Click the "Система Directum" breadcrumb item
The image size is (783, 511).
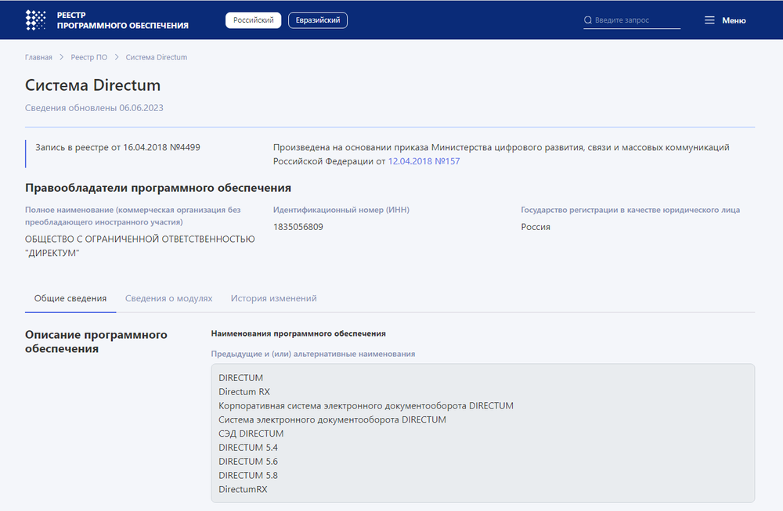click(x=157, y=57)
